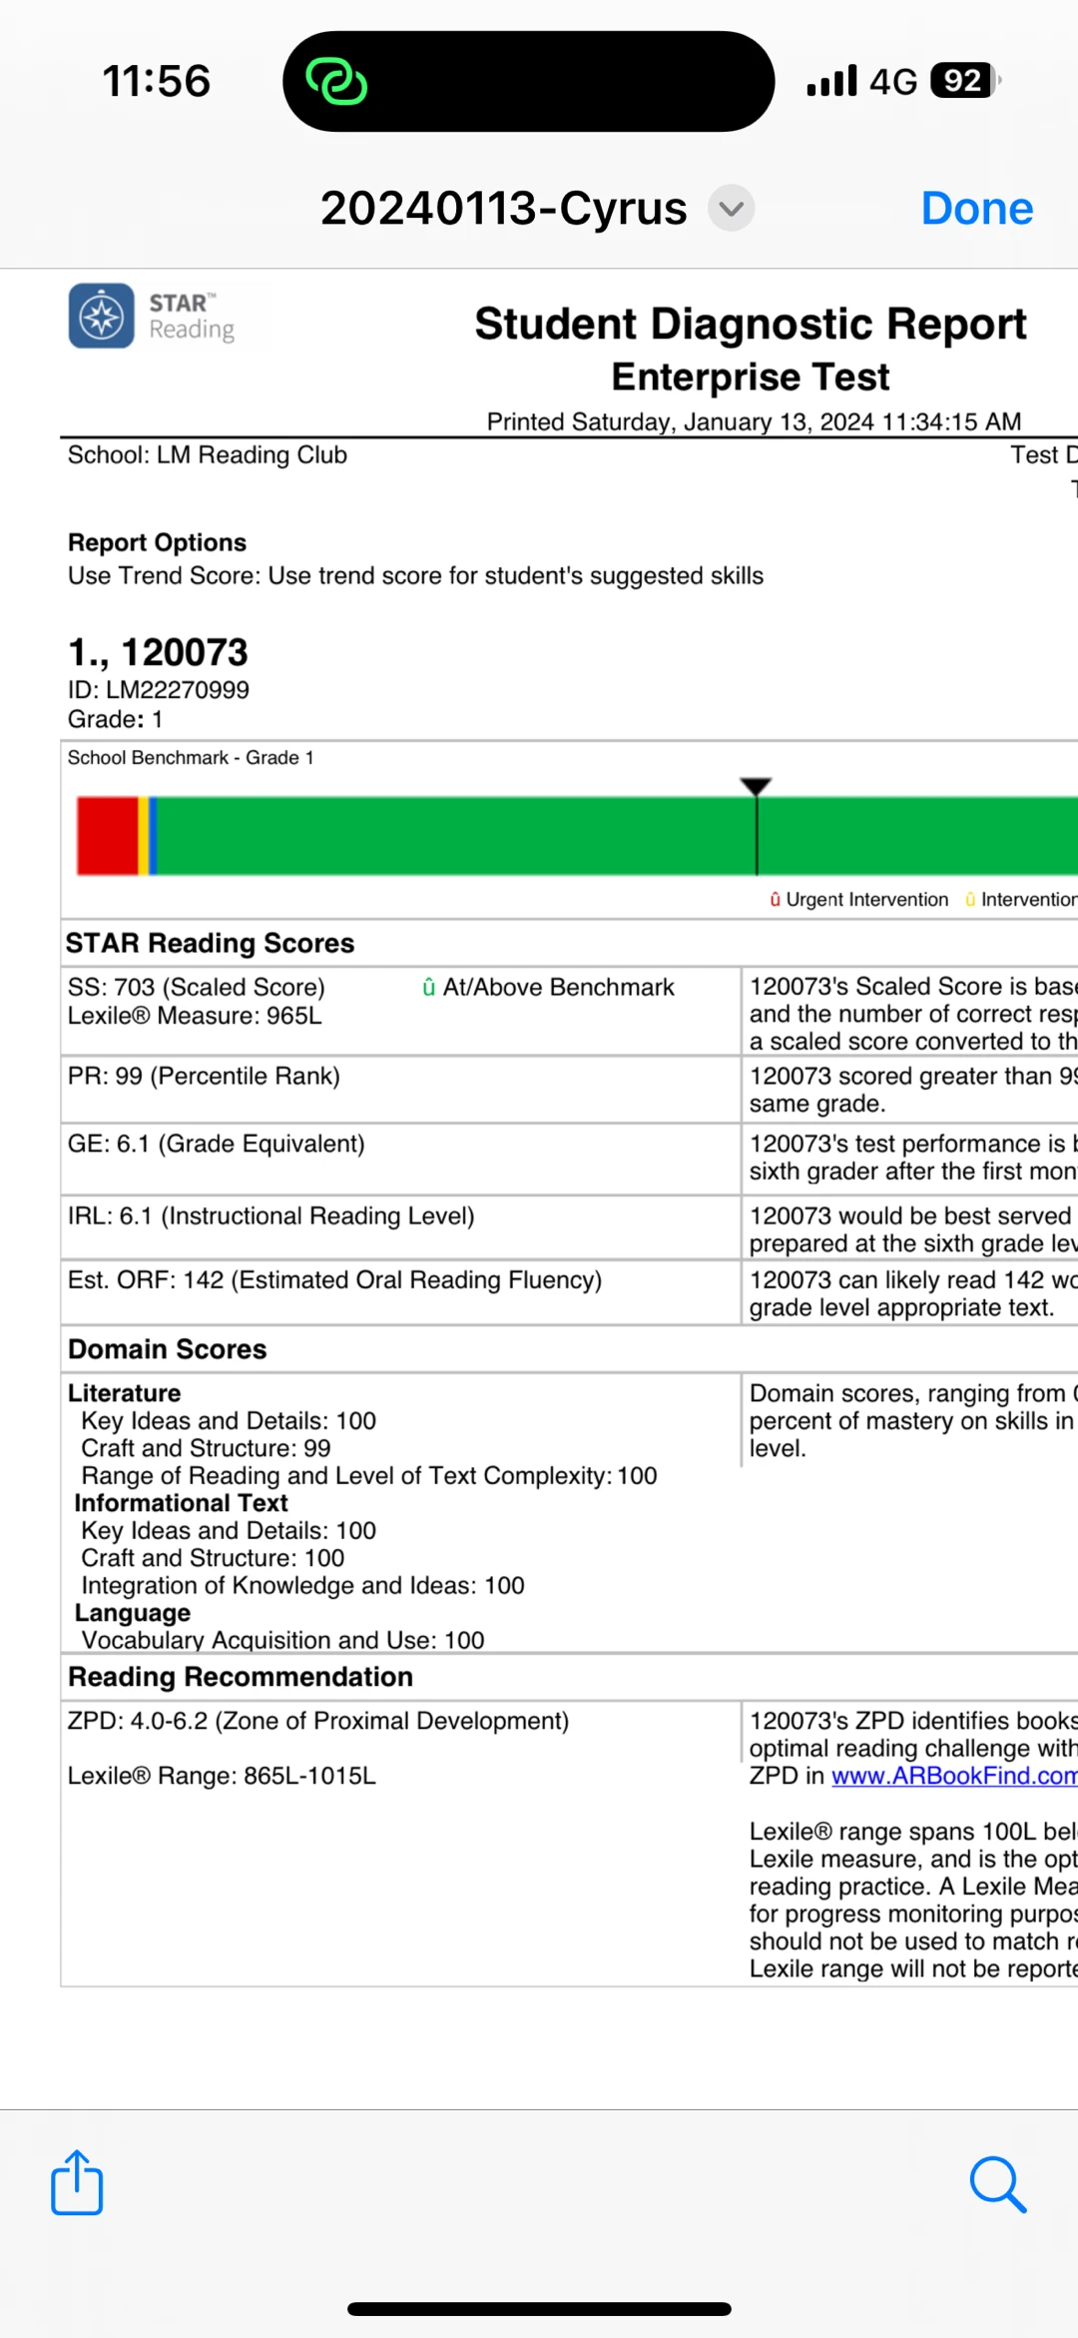Viewport: 1078px width, 2338px height.
Task: Tap Done to close the document
Action: tap(976, 209)
